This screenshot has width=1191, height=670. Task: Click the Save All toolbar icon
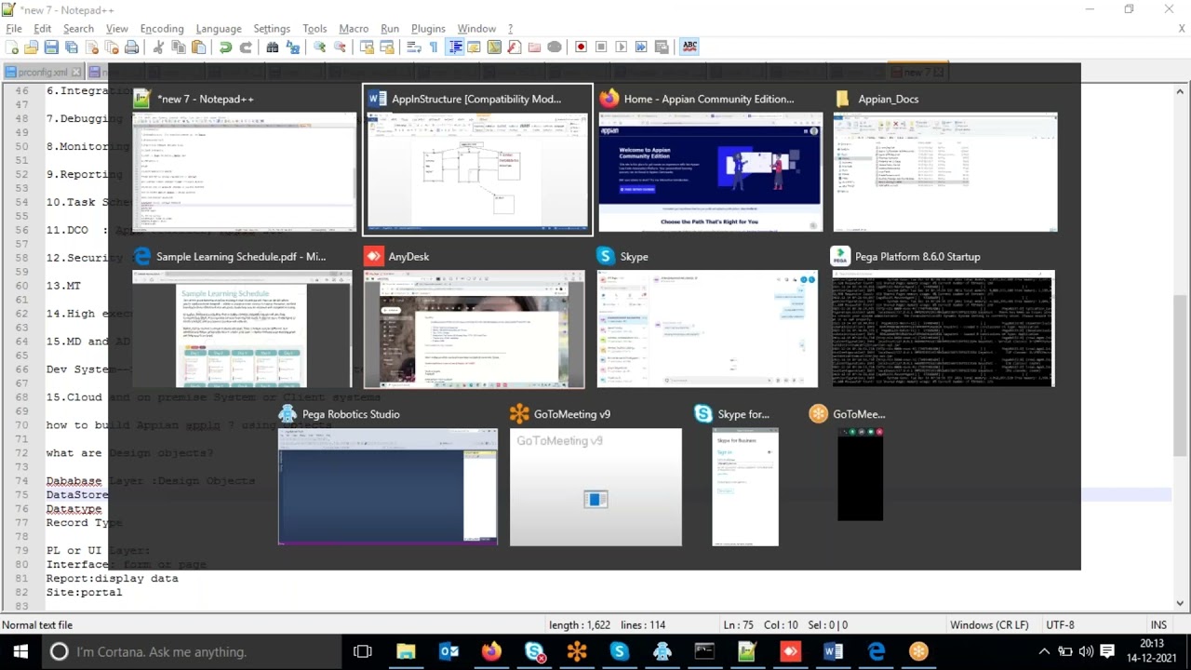71,47
